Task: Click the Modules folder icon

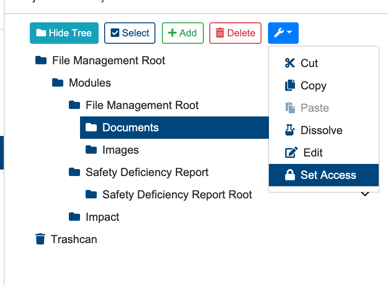Action: 58,82
